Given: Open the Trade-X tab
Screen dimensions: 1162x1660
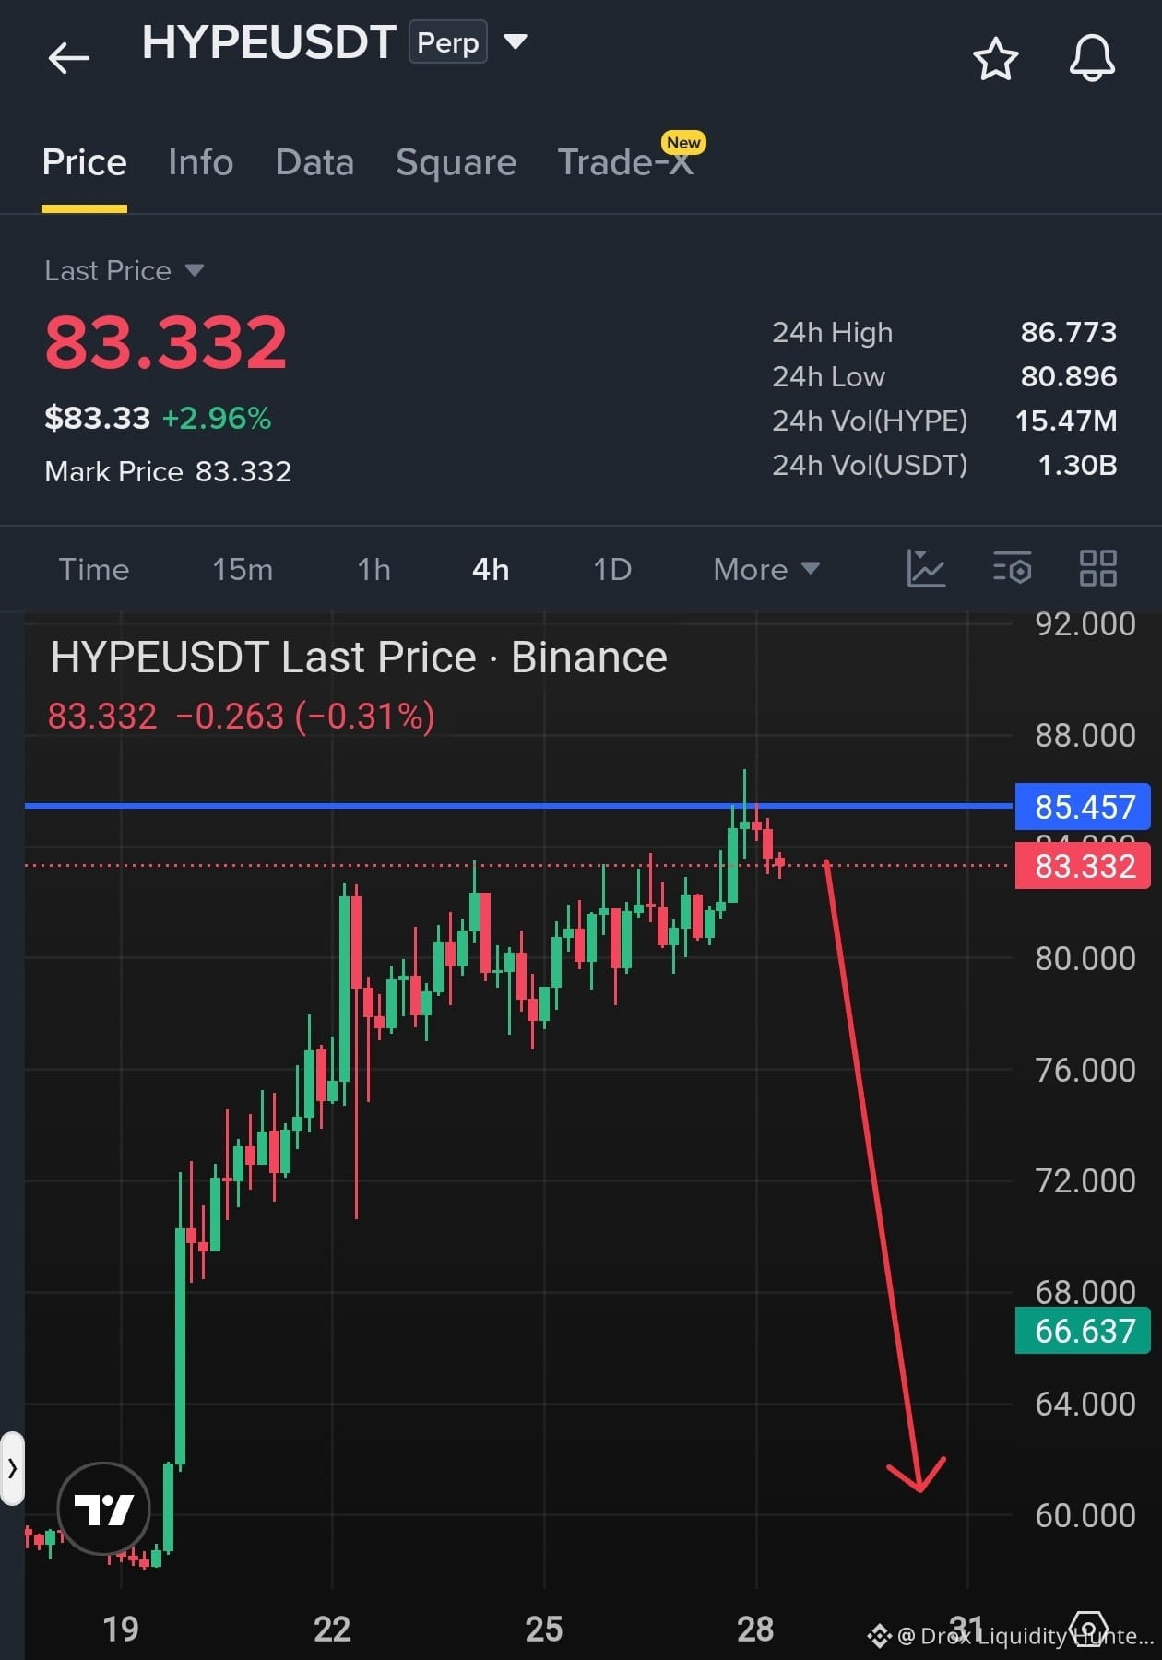Looking at the screenshot, I should (x=625, y=162).
